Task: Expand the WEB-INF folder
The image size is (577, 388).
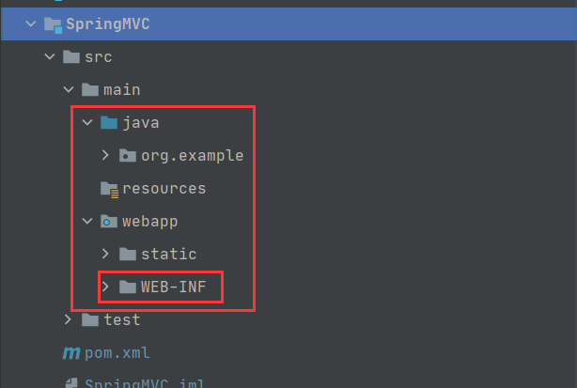Action: tap(105, 287)
